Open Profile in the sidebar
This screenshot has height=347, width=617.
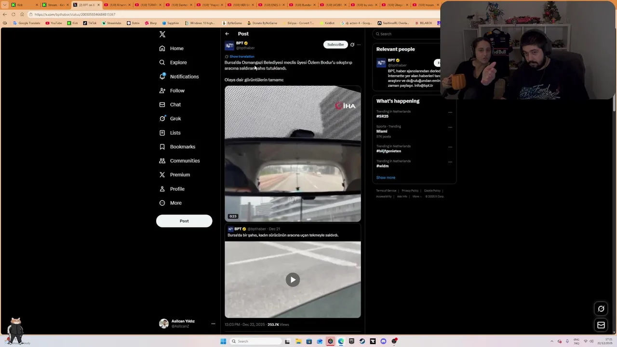pyautogui.click(x=172, y=189)
